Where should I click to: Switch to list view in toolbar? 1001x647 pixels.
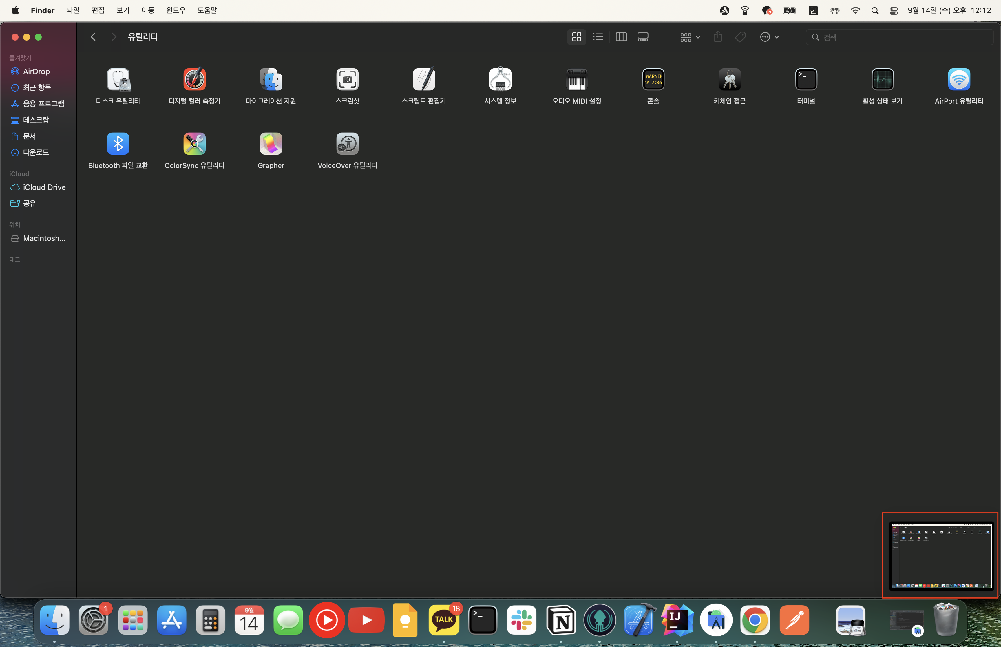(x=598, y=37)
